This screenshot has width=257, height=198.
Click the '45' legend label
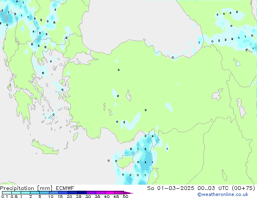point(116,196)
